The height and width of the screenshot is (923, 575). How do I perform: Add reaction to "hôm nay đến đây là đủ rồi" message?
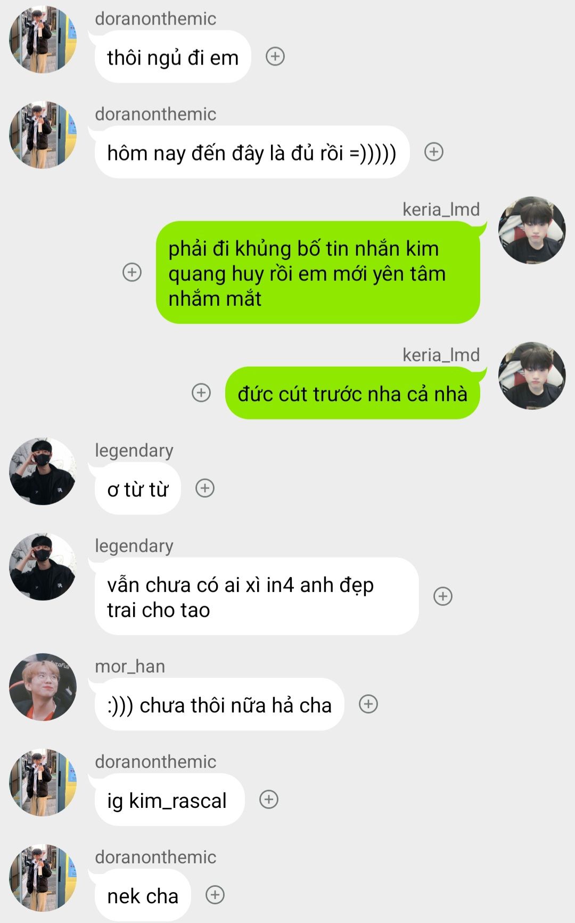434,152
